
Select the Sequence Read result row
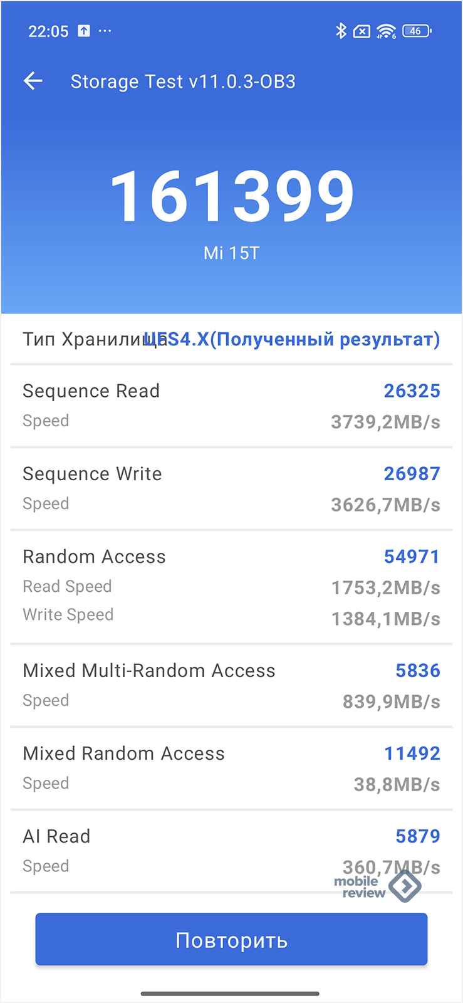[231, 406]
